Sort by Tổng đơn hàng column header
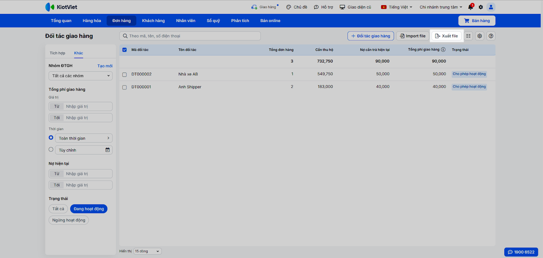Viewport: 543px width, 258px height. (x=281, y=50)
